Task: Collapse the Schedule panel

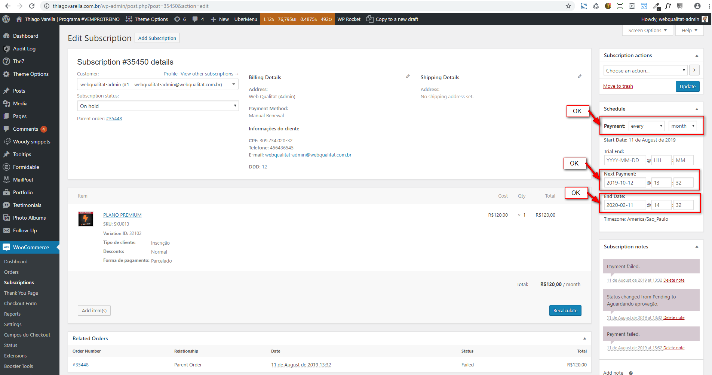Action: click(697, 109)
